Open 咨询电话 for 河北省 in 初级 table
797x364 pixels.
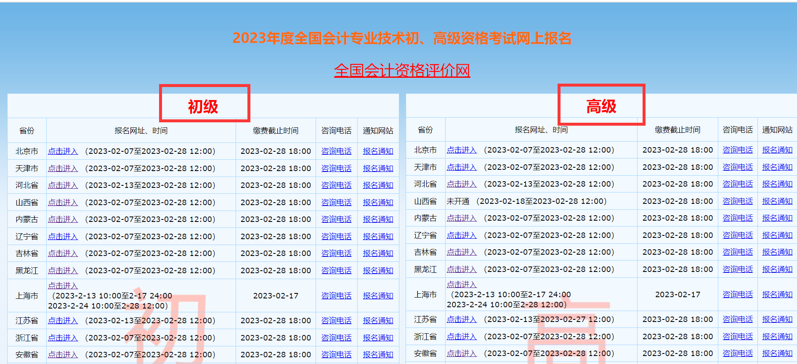(336, 185)
